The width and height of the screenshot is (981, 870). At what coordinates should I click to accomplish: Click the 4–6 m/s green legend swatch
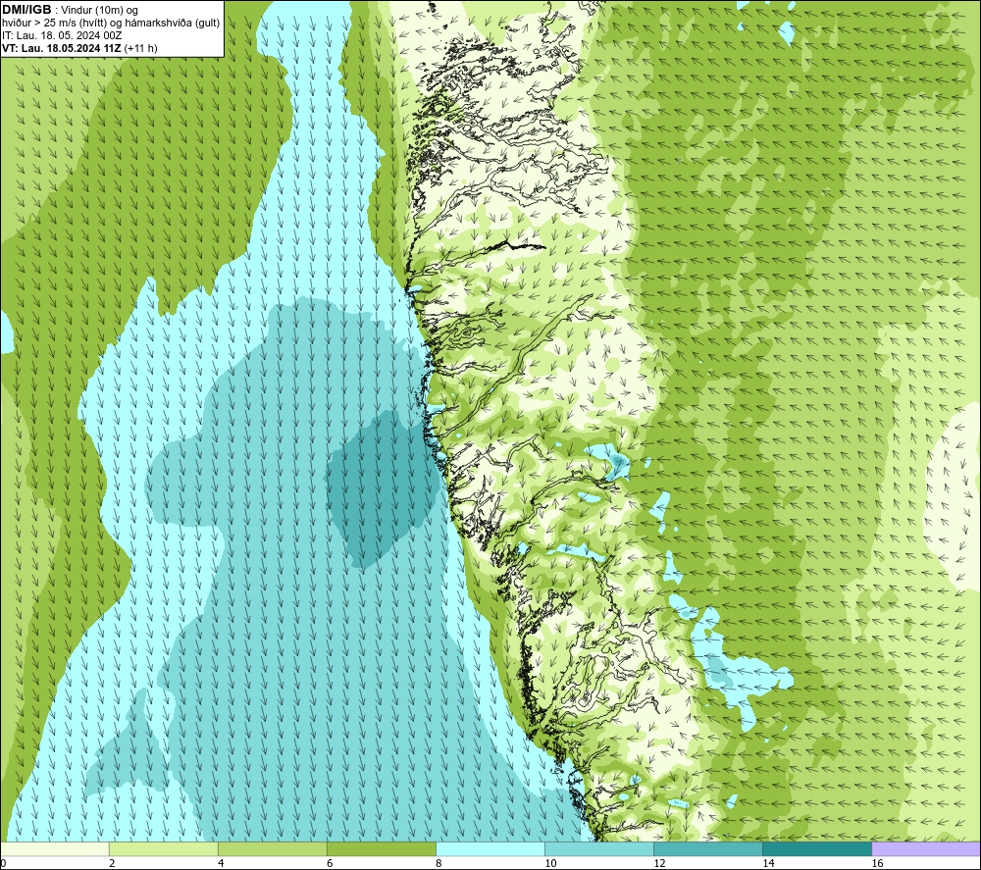point(272,848)
